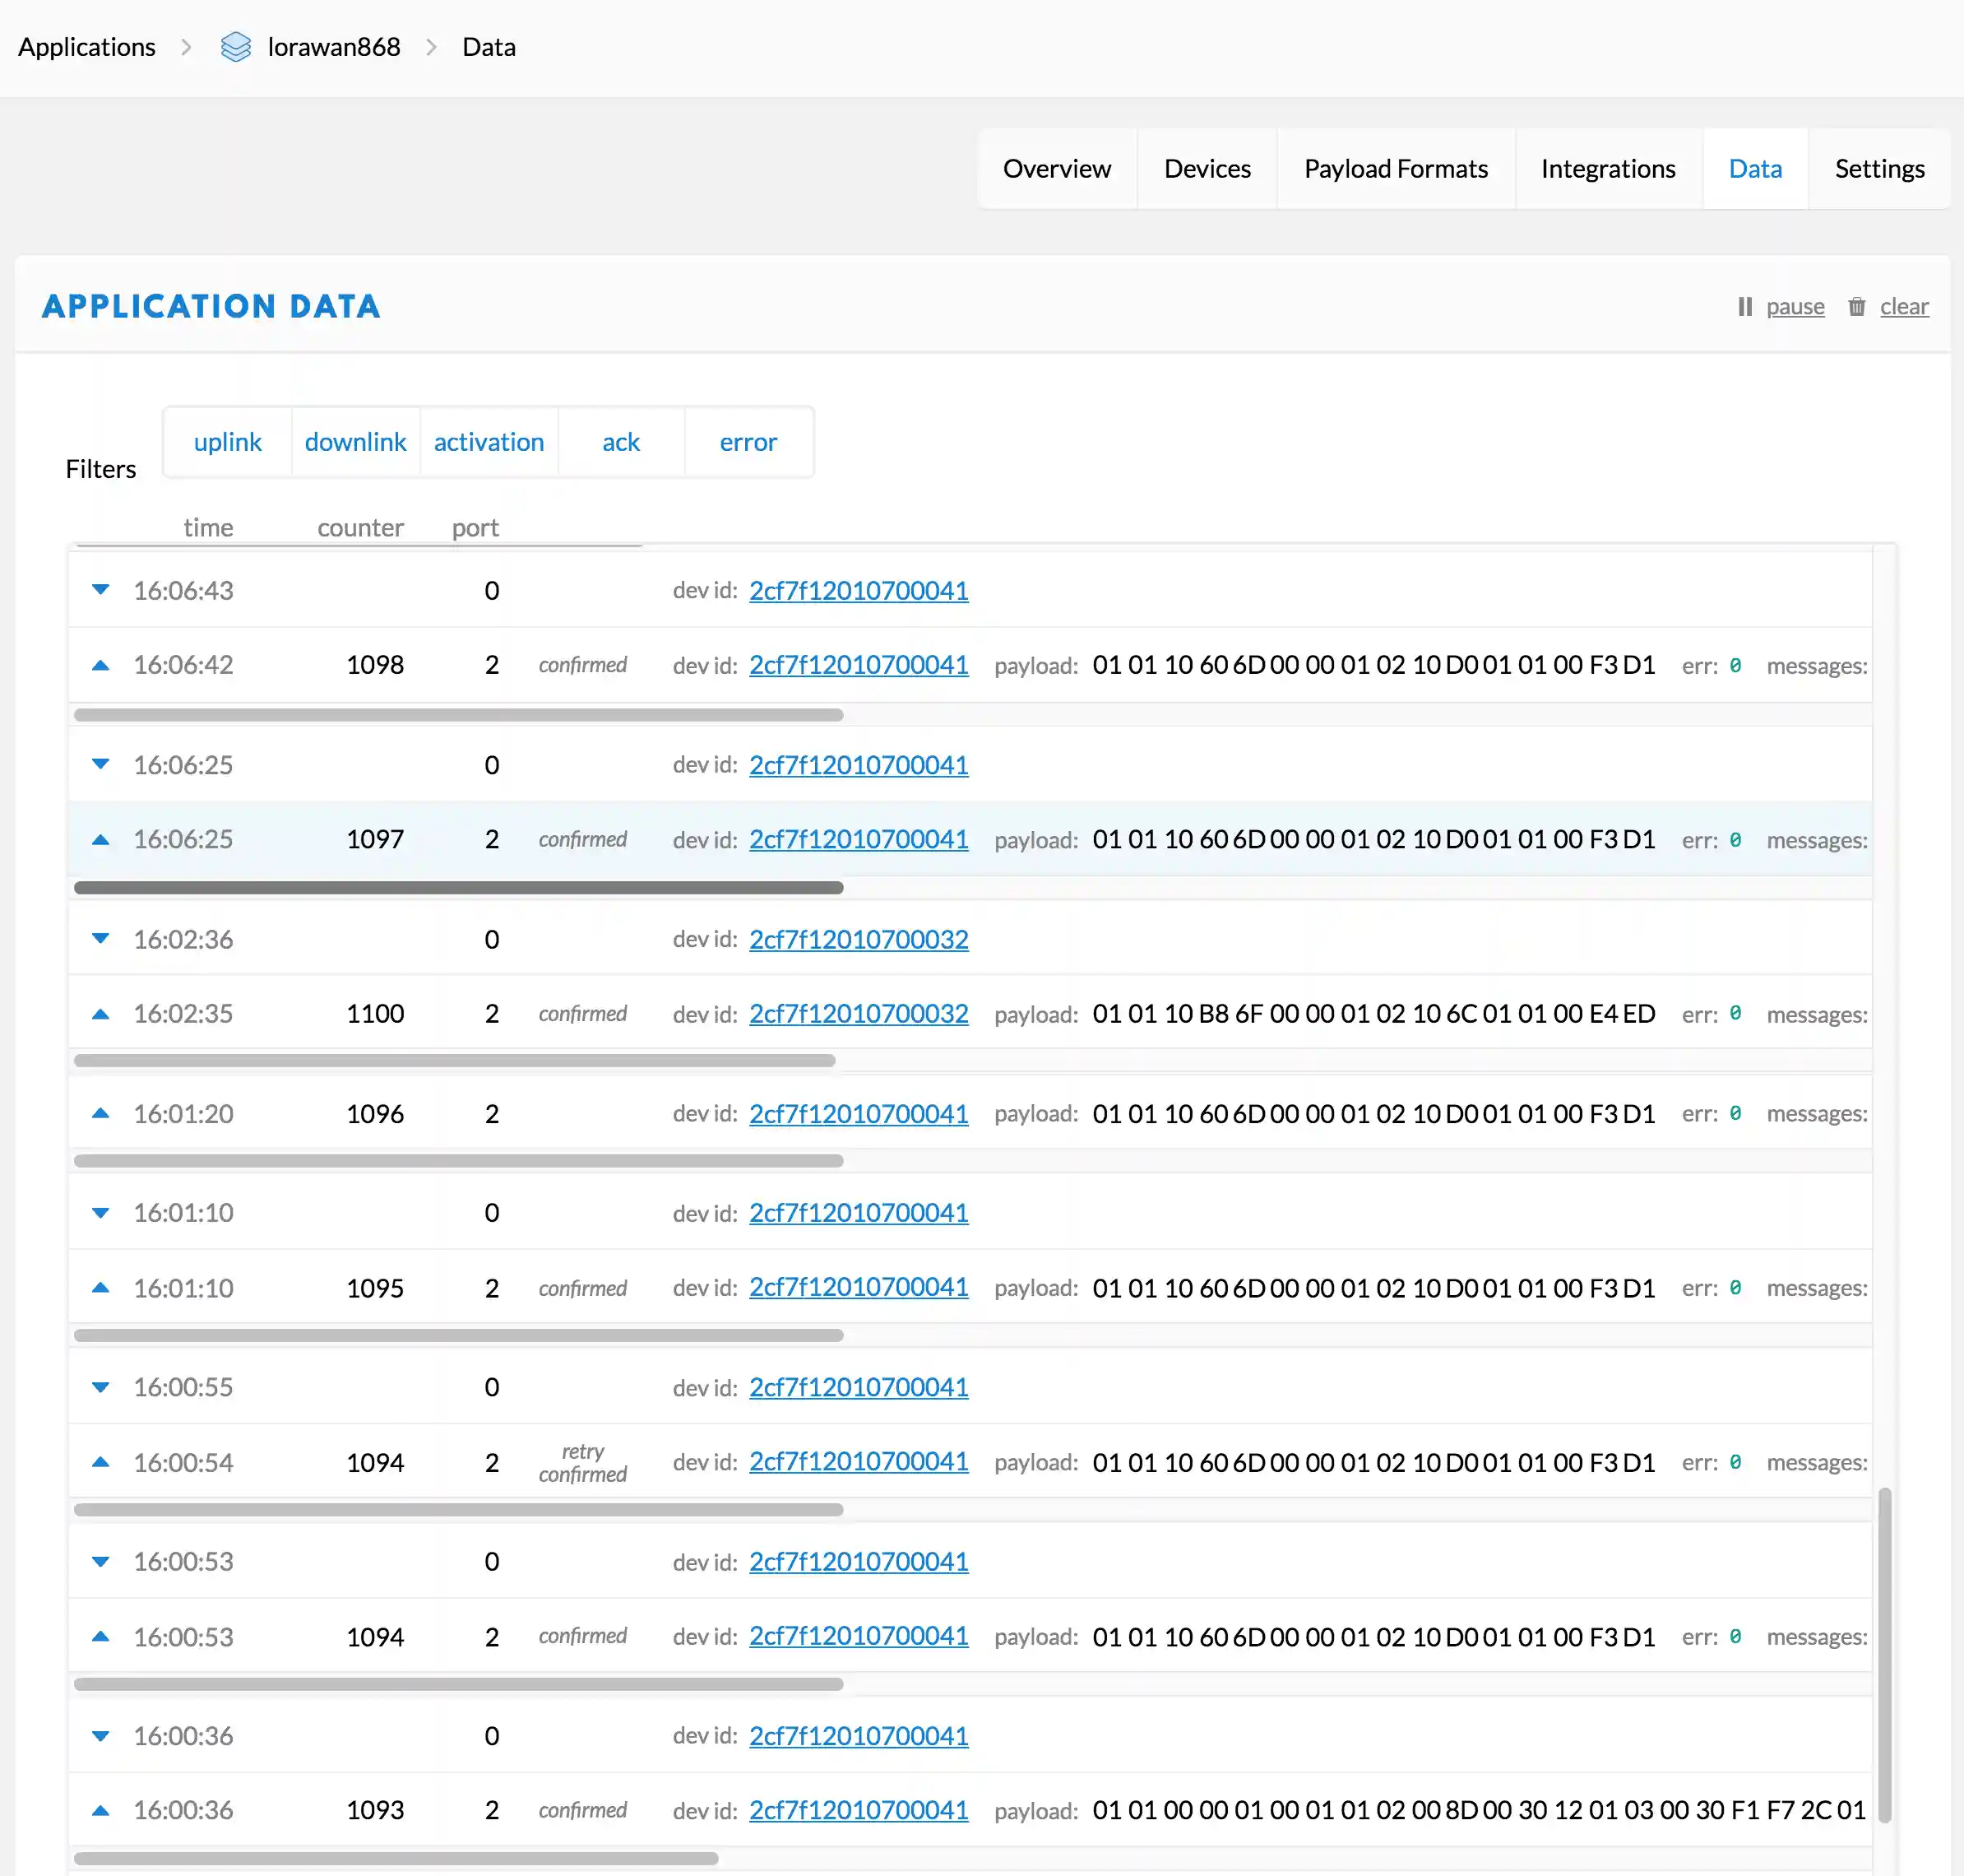Go to Applications in breadcrumb
This screenshot has width=1964, height=1876.
pos(87,47)
